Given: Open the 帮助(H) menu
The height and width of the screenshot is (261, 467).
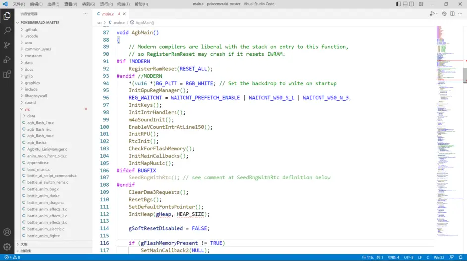Looking at the screenshot, I should (141, 4).
